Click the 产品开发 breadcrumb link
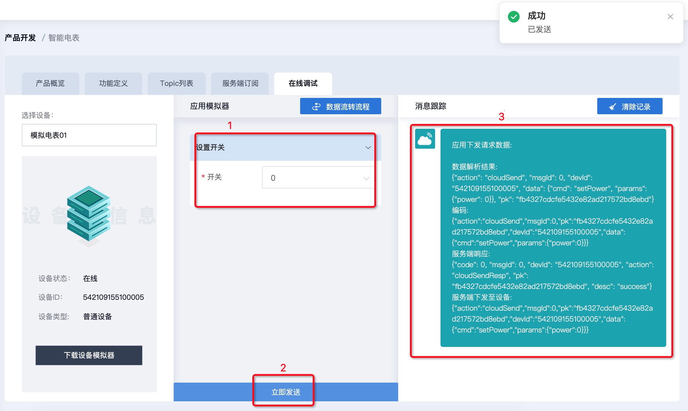This screenshot has width=688, height=411. 20,38
